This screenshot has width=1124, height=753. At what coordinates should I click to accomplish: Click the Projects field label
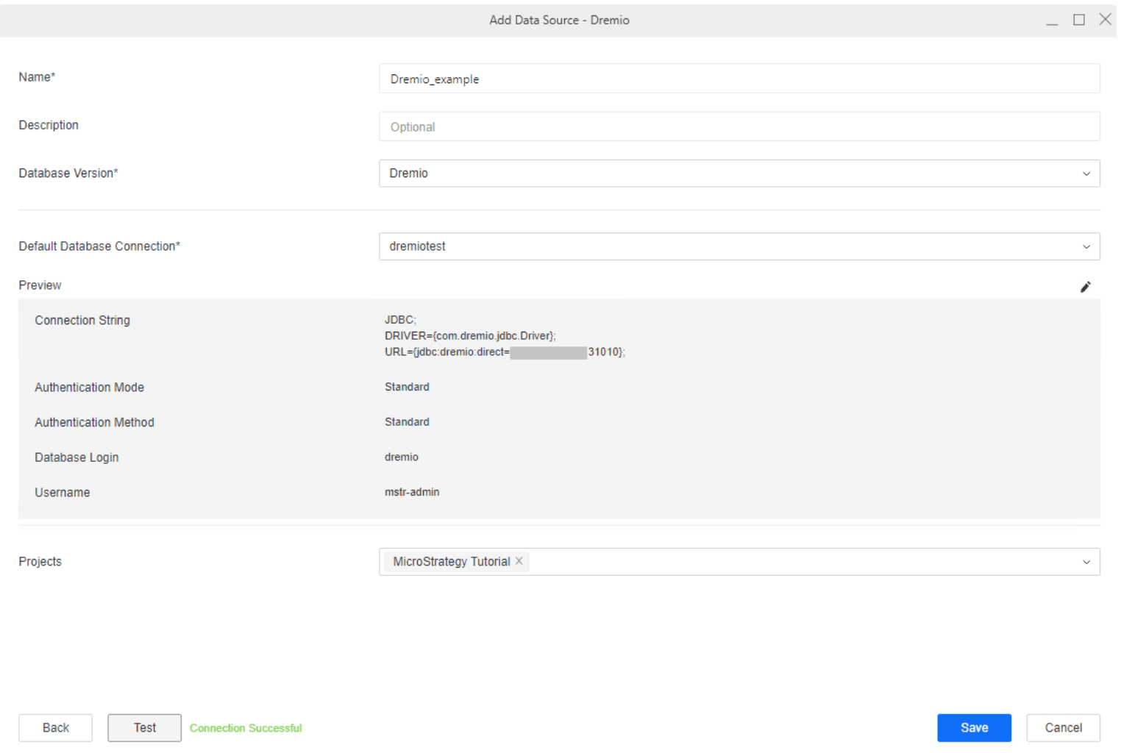pyautogui.click(x=40, y=562)
